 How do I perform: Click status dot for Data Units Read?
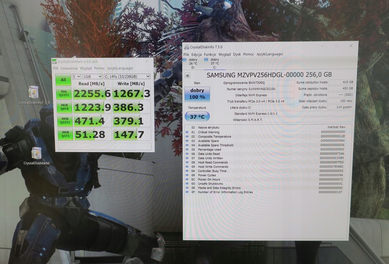point(187,154)
